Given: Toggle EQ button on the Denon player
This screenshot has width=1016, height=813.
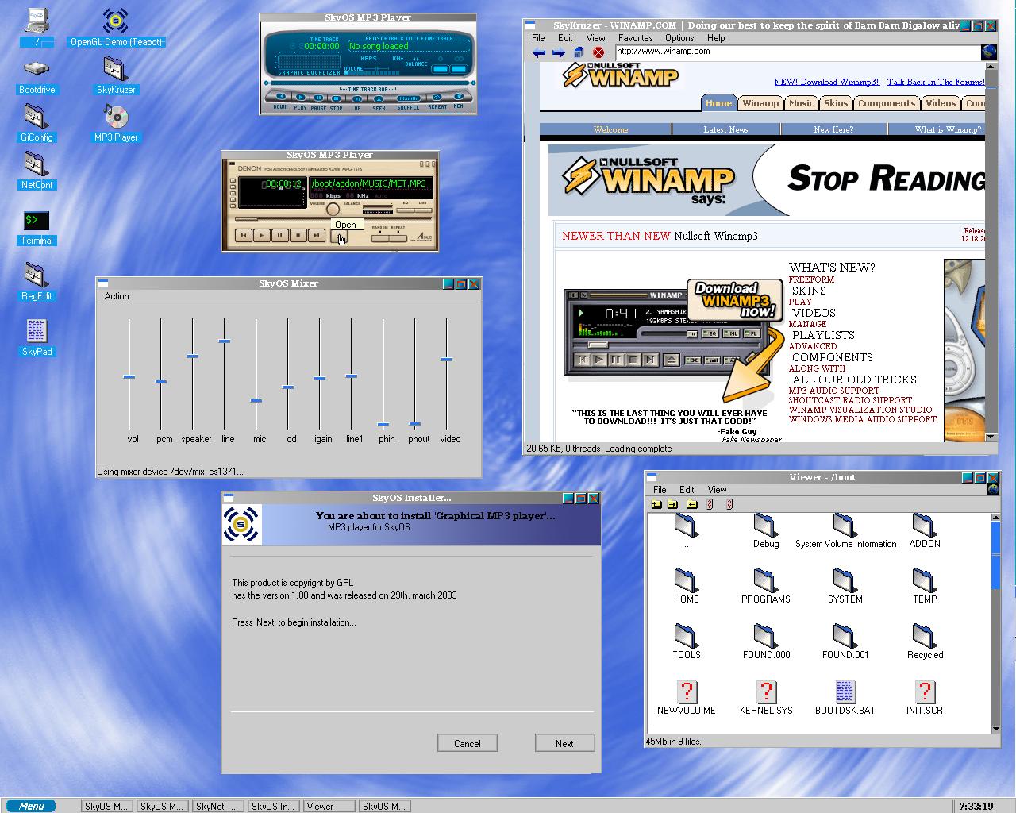Looking at the screenshot, I should (406, 210).
